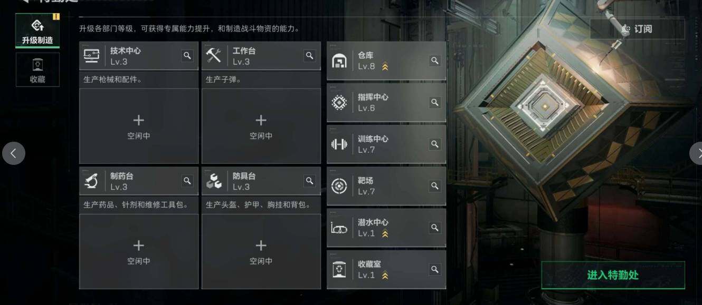This screenshot has width=702, height=305.
Task: Click the 潜水中心 magnifier icon
Action: (x=435, y=228)
